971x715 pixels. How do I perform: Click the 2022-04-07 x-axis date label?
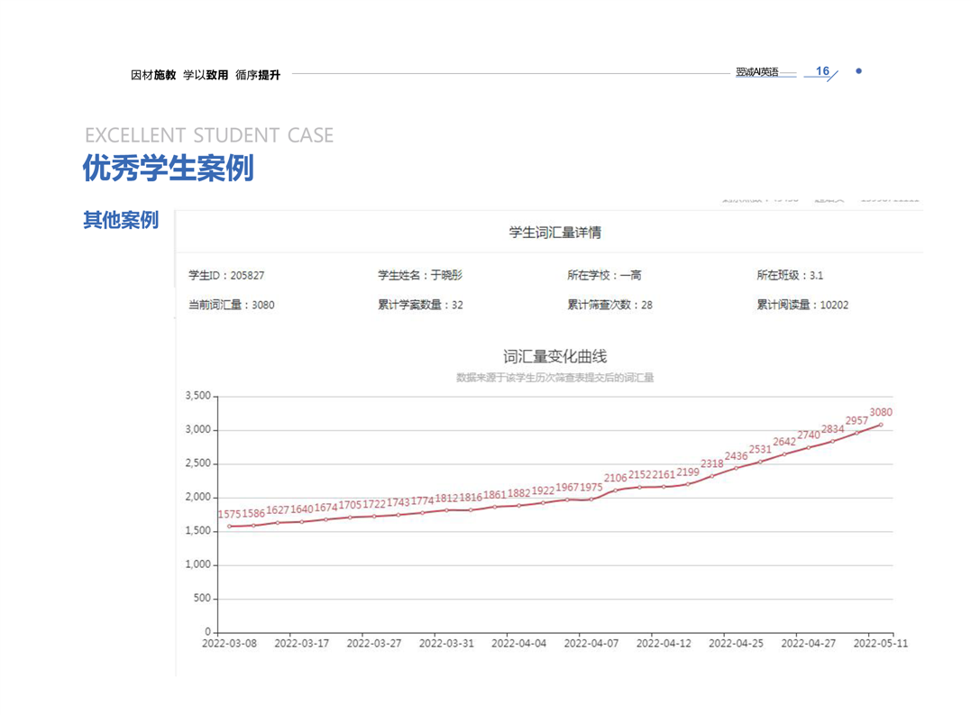pos(591,644)
